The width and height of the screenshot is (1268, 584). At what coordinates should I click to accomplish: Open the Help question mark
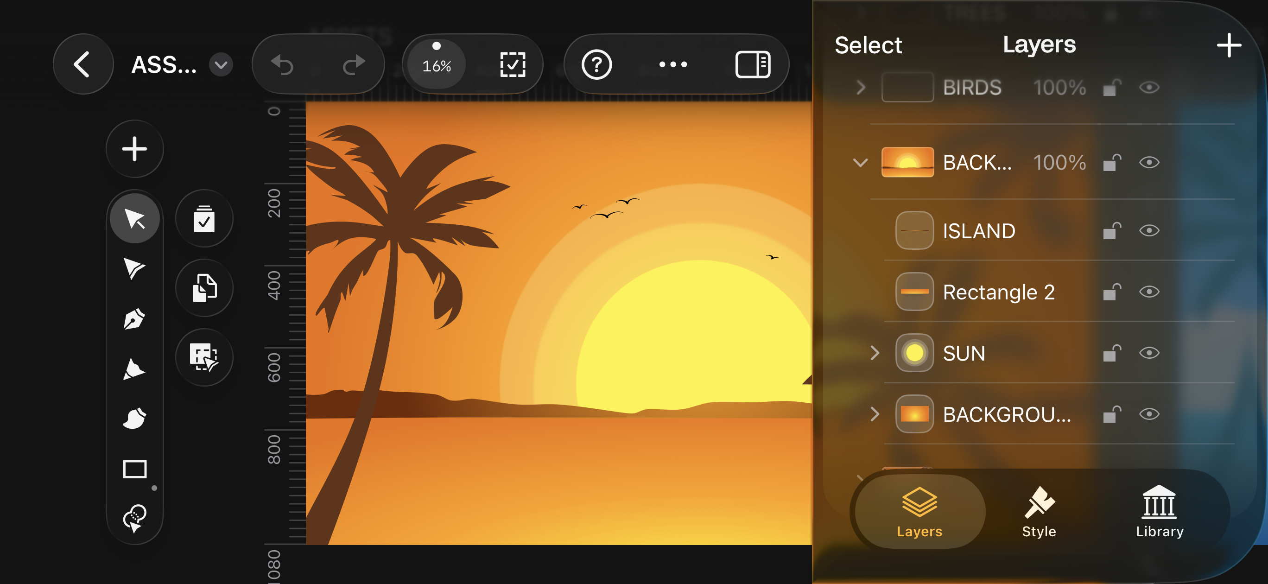[x=596, y=64]
